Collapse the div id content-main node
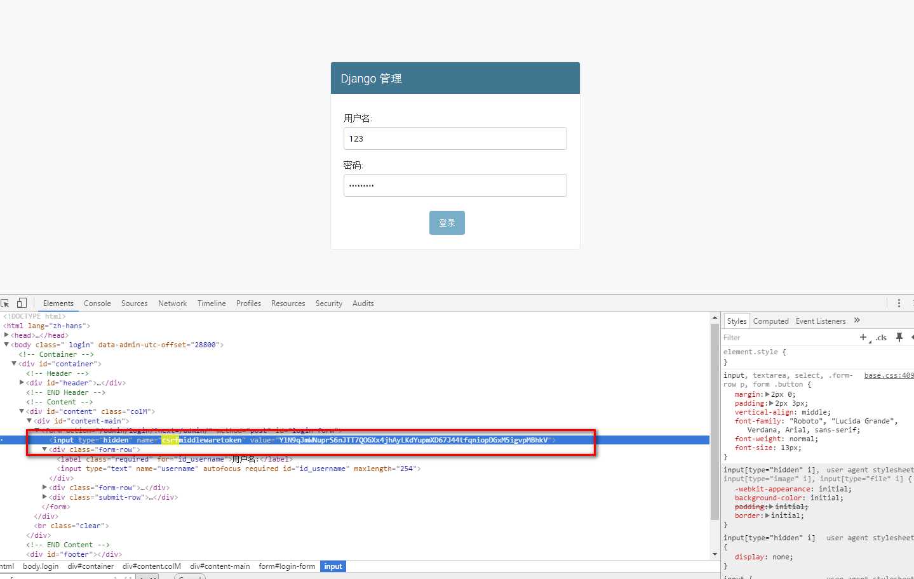 tap(29, 421)
